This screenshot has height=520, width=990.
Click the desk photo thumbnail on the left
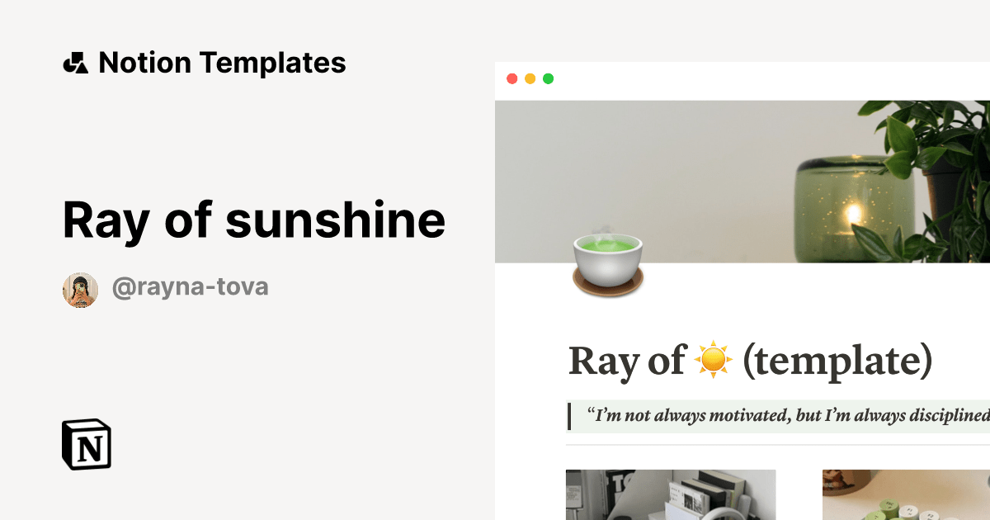click(670, 494)
